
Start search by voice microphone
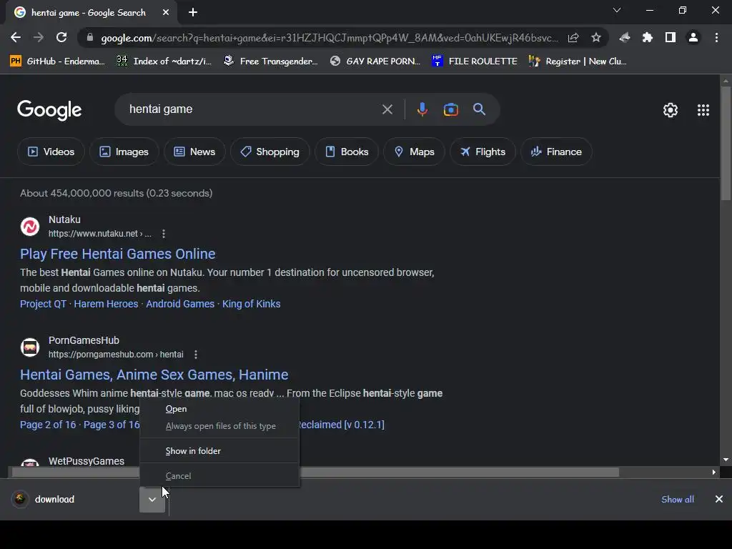point(422,109)
